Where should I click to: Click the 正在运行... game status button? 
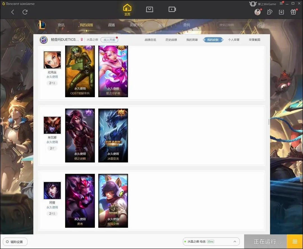click(265, 242)
